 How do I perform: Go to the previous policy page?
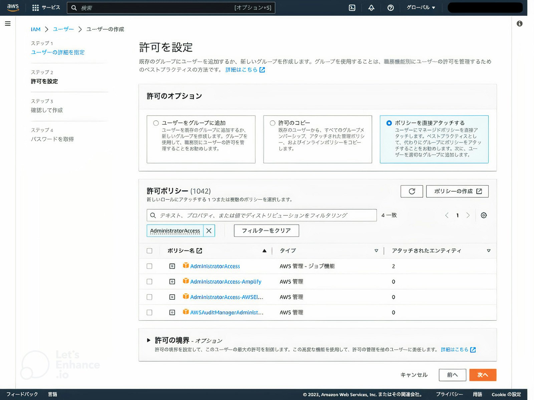pyautogui.click(x=447, y=215)
